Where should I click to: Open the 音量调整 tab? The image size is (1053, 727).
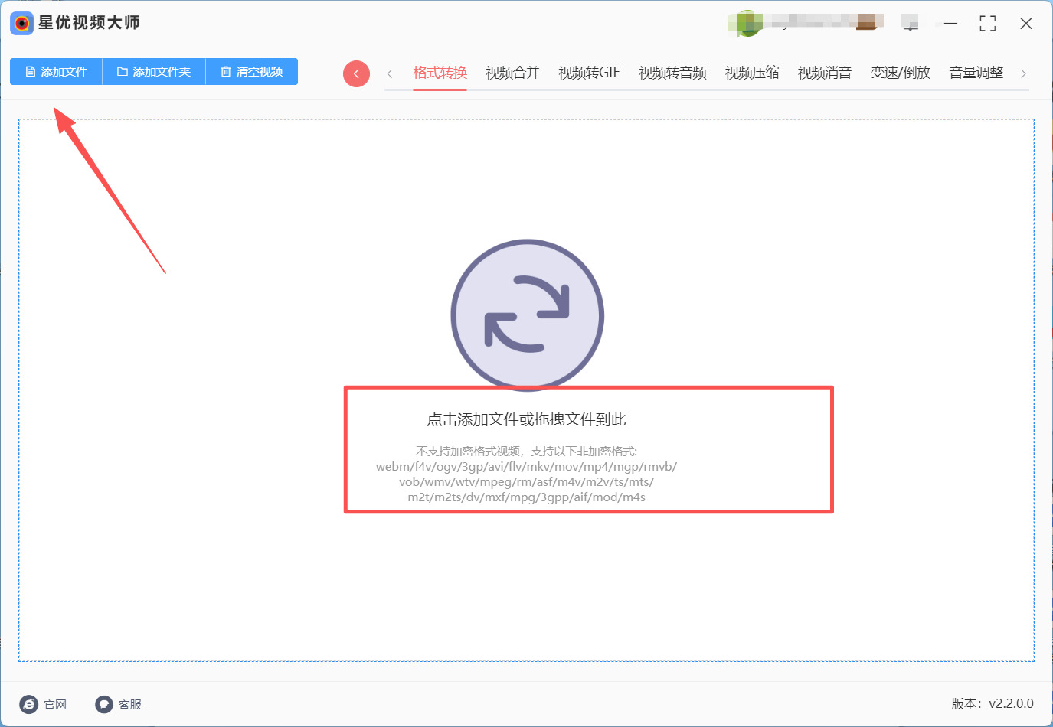tap(976, 73)
